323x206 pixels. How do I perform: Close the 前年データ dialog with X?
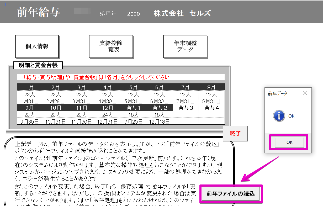pyautogui.click(x=305, y=93)
